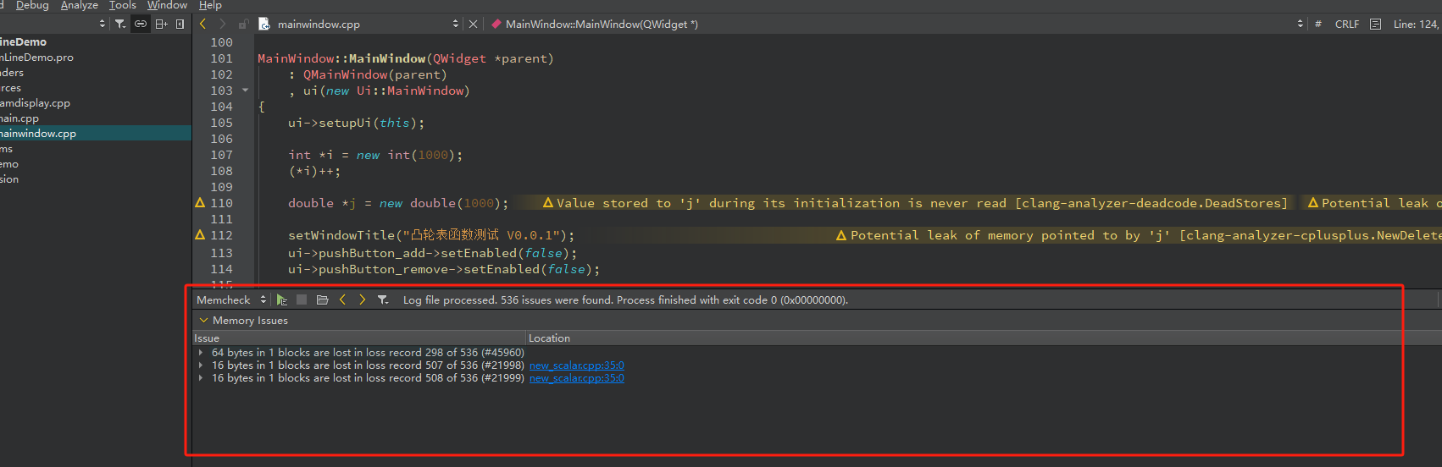Select ainwindow.cpp in project tree
This screenshot has width=1442, height=467.
(x=38, y=134)
